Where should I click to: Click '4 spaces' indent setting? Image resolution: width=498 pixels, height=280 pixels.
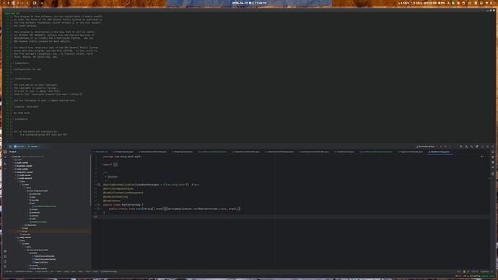[484, 272]
